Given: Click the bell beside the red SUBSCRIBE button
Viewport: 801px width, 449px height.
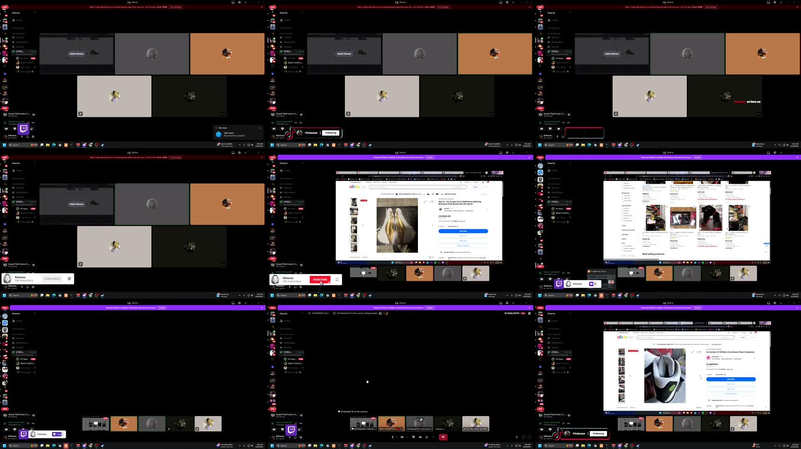Looking at the screenshot, I should coord(337,279).
